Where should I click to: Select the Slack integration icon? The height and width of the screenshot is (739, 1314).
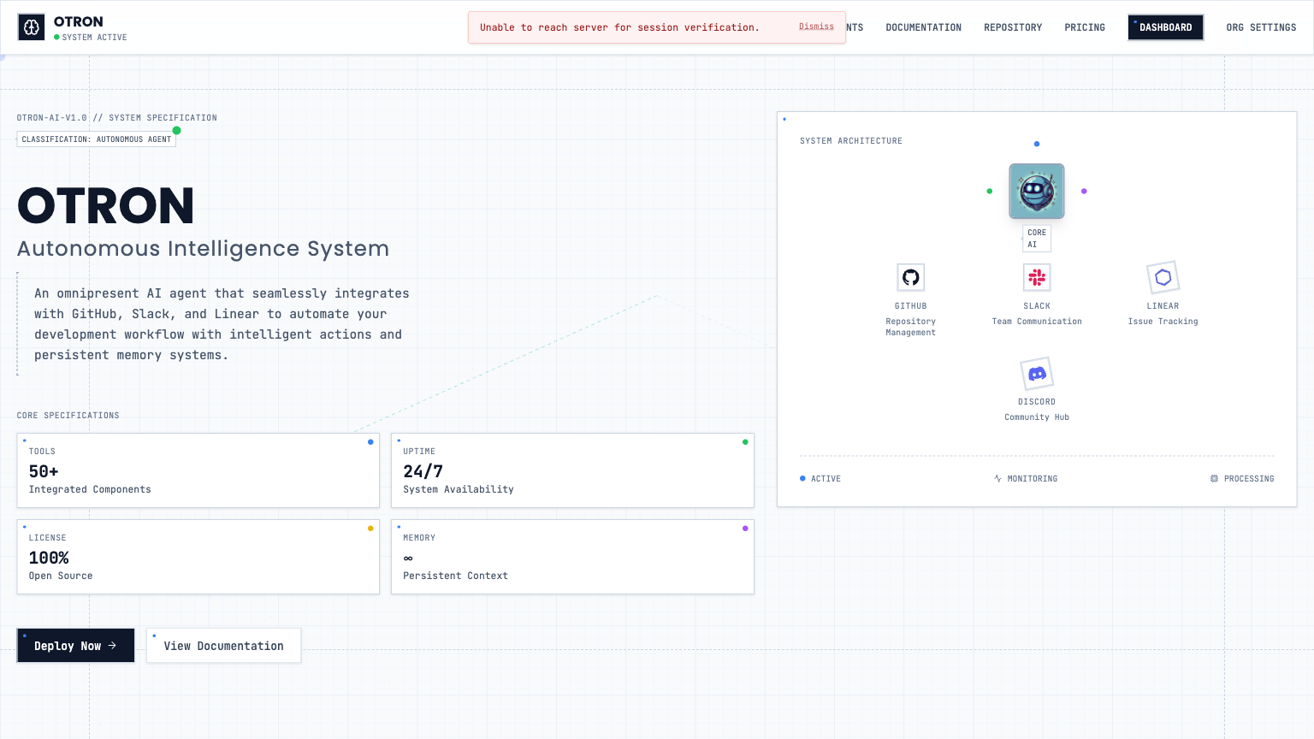click(1037, 277)
